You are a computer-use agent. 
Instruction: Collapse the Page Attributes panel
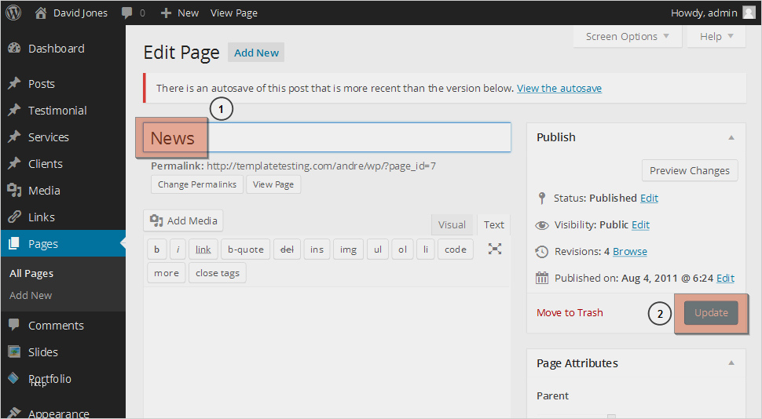point(731,363)
